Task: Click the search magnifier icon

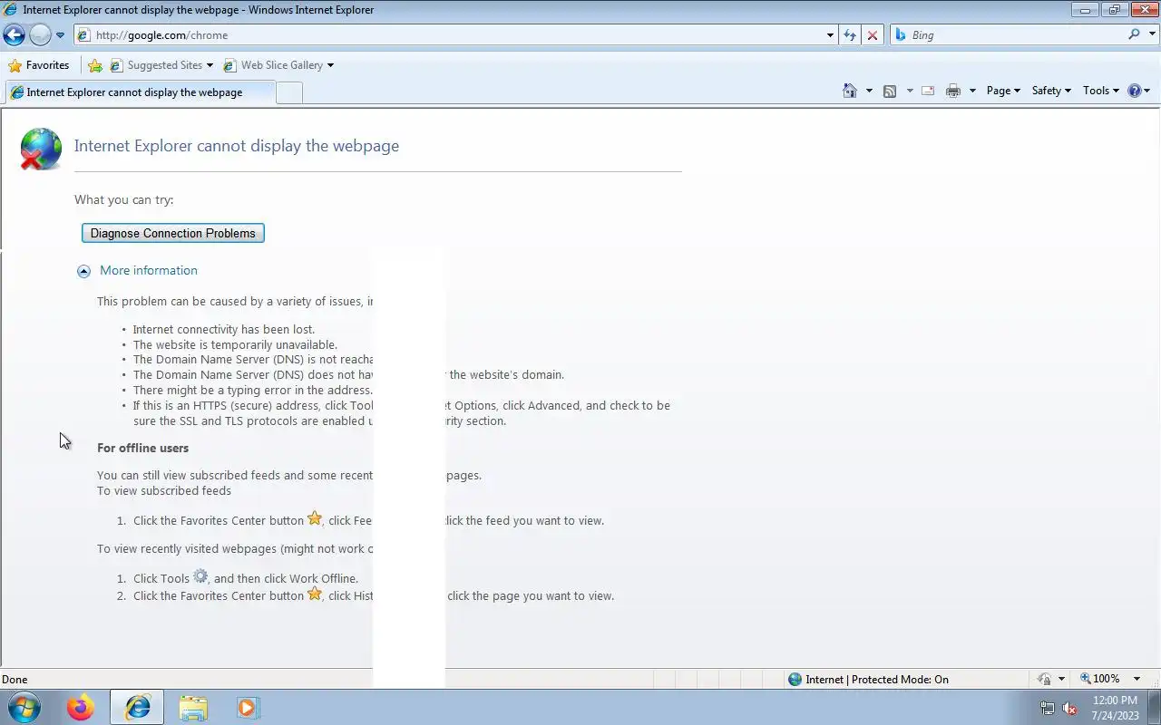Action: coord(1134,34)
